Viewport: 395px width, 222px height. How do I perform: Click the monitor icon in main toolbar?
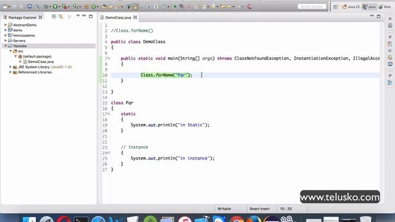click(x=30, y=7)
